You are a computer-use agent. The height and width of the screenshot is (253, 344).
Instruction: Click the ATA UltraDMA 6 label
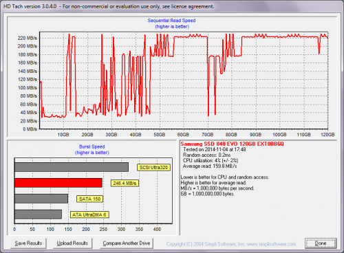click(89, 214)
